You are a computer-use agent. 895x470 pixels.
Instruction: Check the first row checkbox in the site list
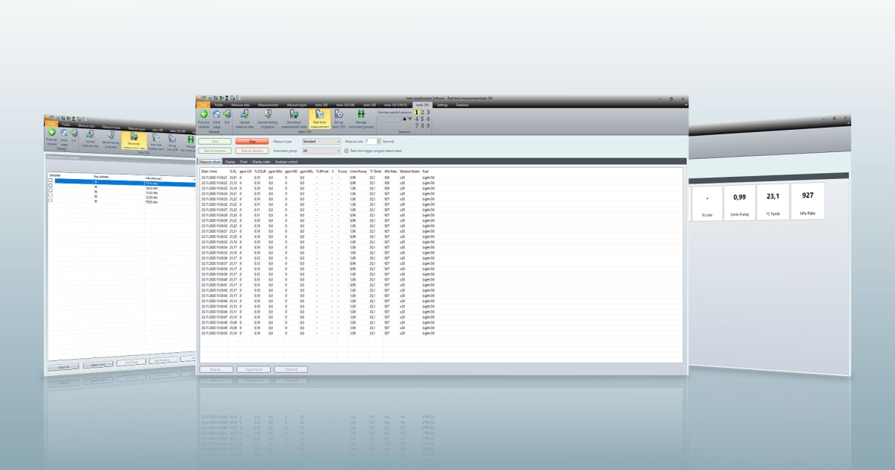[50, 182]
